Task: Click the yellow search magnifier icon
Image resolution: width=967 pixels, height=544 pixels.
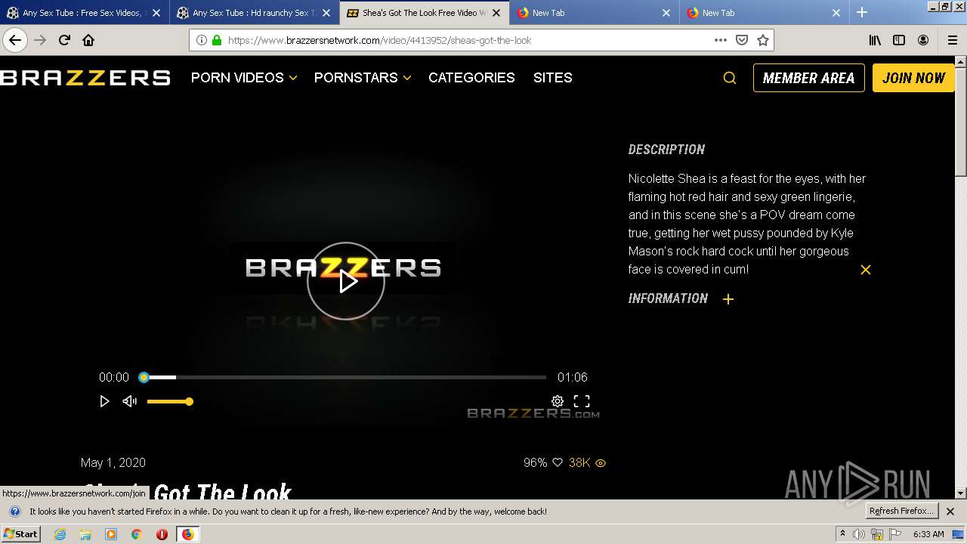Action: click(730, 78)
